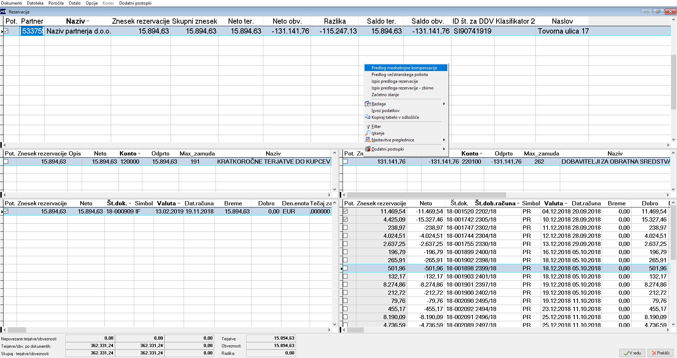This screenshot has width=677, height=358.
Task: Open the Dokumenti menu
Action: coord(12,3)
